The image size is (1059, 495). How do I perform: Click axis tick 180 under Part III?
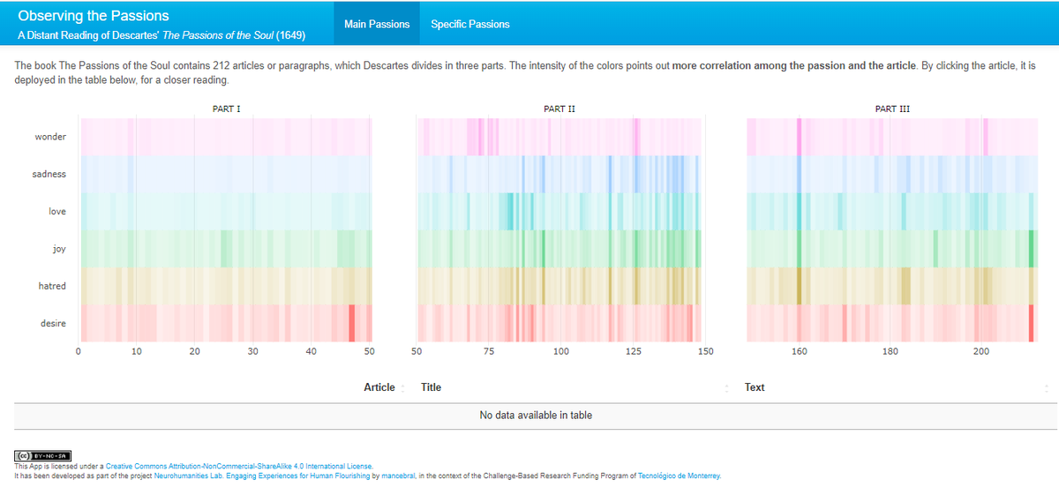(890, 351)
